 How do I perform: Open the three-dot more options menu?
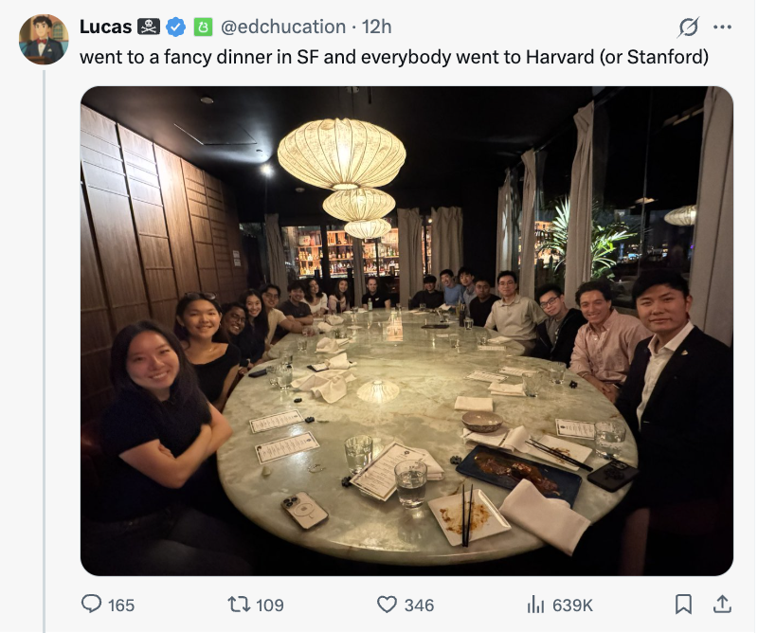click(722, 27)
